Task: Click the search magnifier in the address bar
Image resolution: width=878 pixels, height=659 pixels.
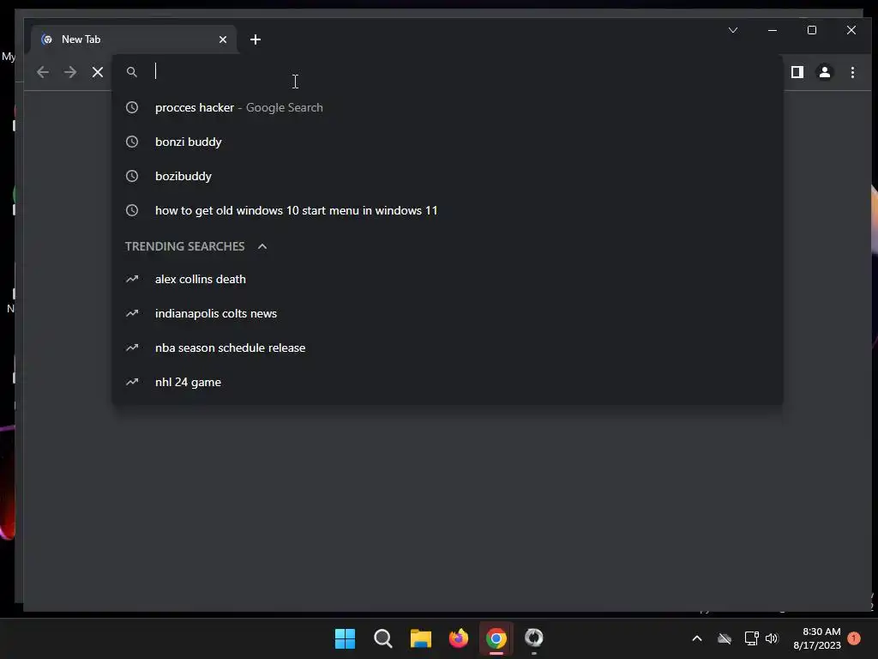Action: (x=131, y=72)
